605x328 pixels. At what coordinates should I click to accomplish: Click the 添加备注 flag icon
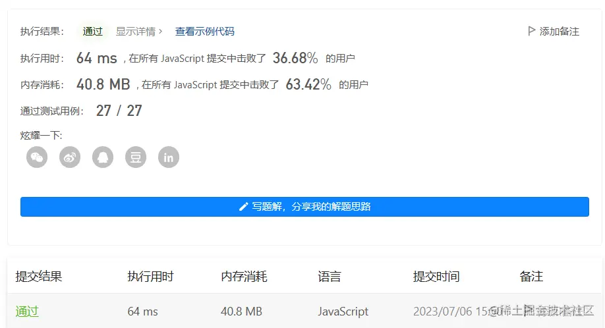(x=531, y=31)
